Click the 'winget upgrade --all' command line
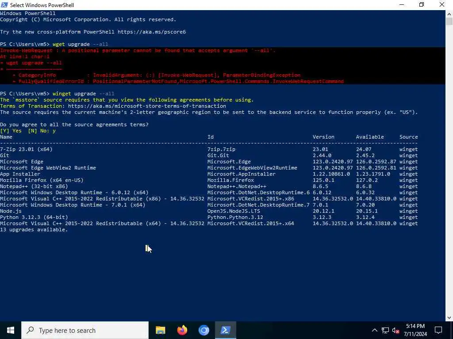Image resolution: width=453 pixels, height=339 pixels. coord(83,94)
